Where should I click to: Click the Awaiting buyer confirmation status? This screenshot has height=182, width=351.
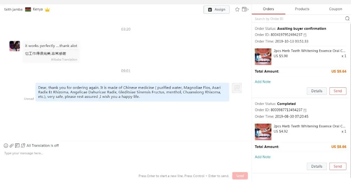tap(302, 29)
